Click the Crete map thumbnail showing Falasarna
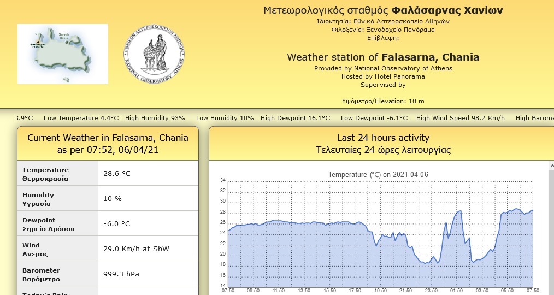This screenshot has height=295, width=554. pyautogui.click(x=62, y=54)
